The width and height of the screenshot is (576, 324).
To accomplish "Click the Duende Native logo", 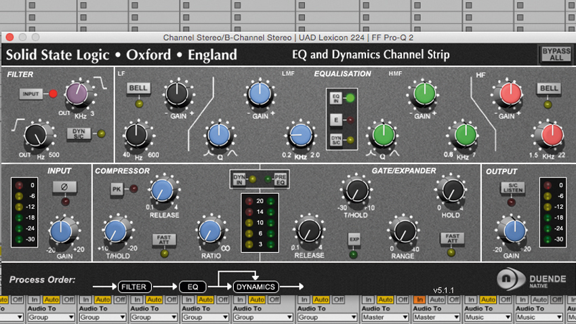I will pos(531,280).
